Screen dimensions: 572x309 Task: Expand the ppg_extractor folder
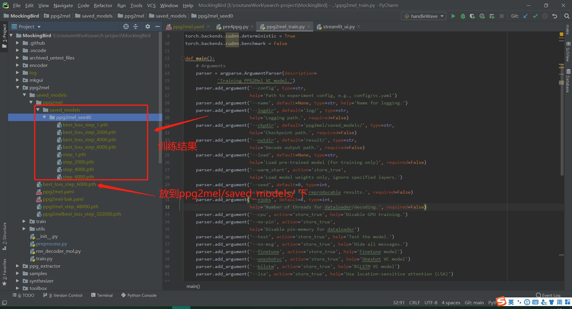17,266
